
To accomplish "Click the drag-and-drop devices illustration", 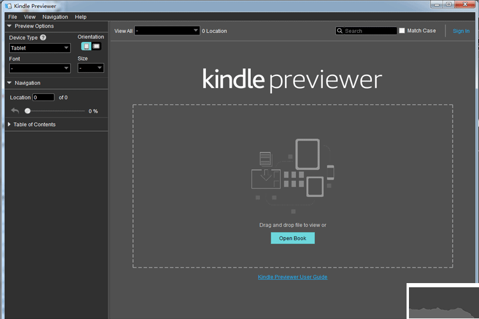I will (293, 176).
